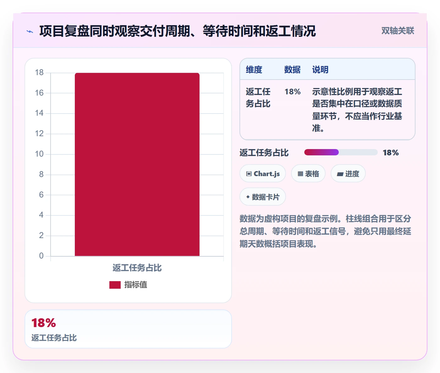Click the 数据 table column header
This screenshot has height=373, width=440.
click(292, 70)
